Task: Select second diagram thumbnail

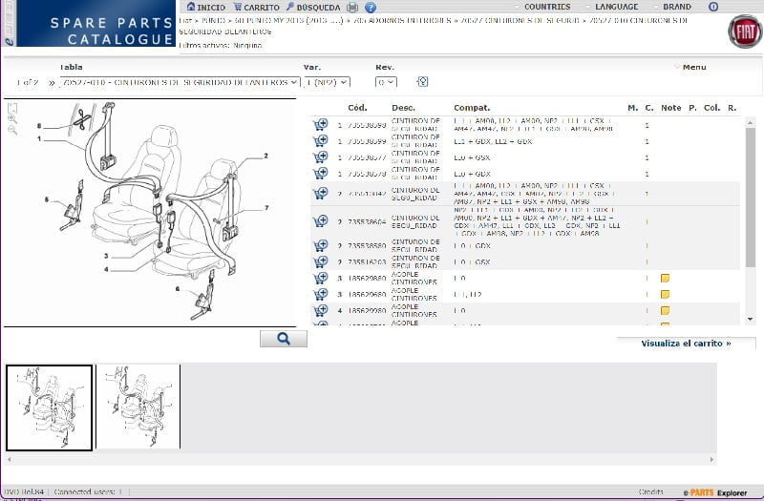Action: pos(138,407)
